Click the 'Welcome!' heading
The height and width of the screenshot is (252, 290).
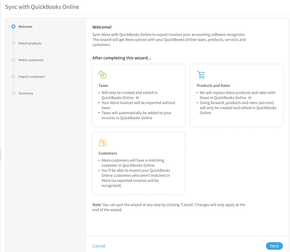102,27
